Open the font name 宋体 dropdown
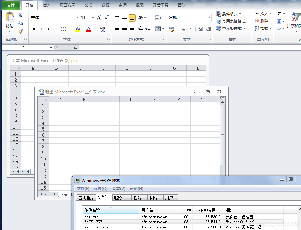Viewport: 301px width, 230px height. tap(78, 18)
